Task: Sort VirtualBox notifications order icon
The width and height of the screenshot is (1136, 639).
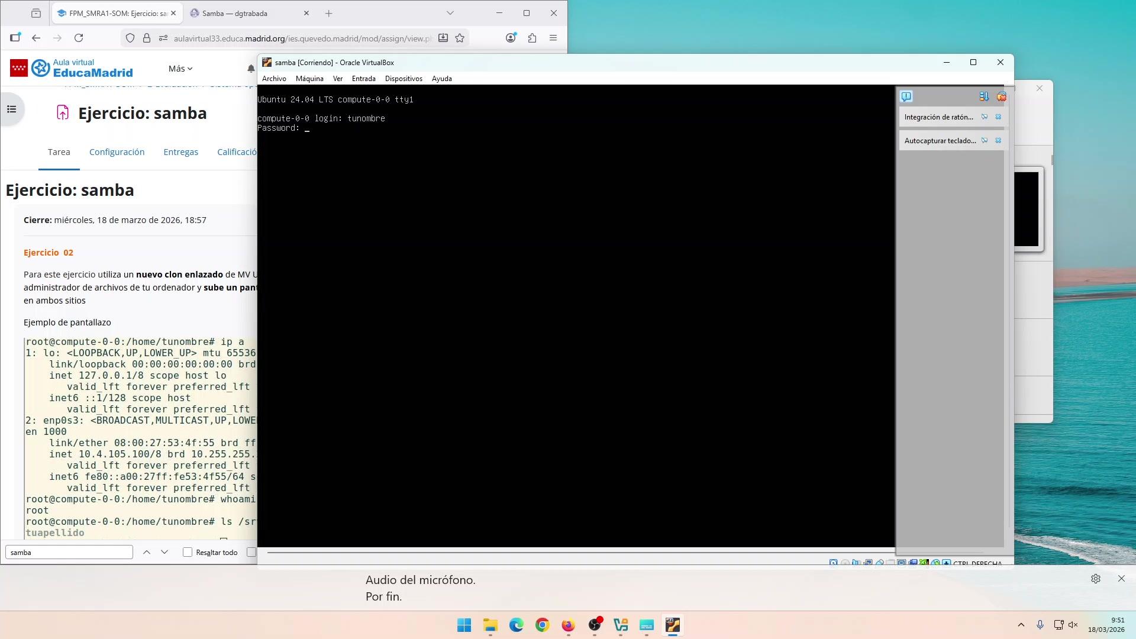Action: click(984, 96)
